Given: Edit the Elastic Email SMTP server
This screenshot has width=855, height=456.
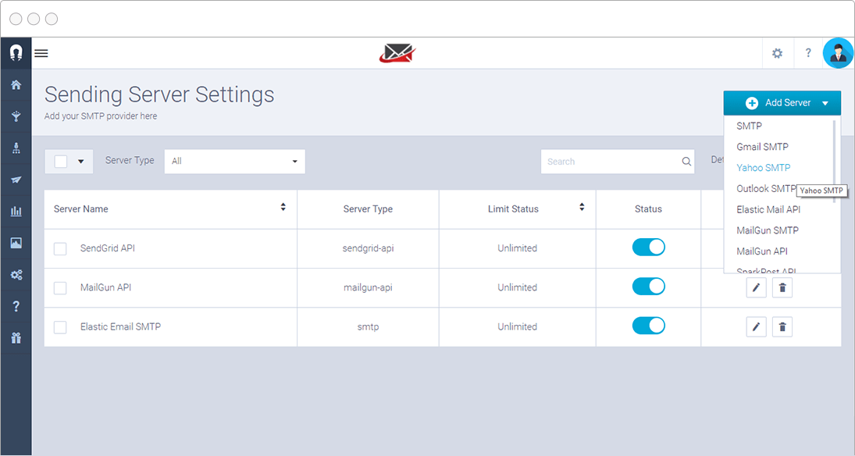Looking at the screenshot, I should (756, 326).
